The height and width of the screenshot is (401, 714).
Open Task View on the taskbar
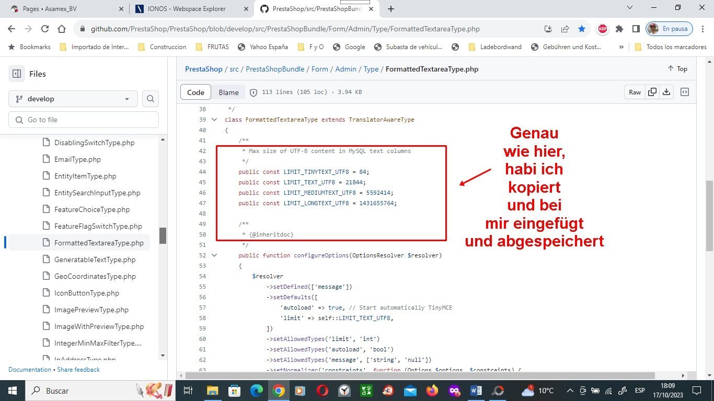pos(189,391)
